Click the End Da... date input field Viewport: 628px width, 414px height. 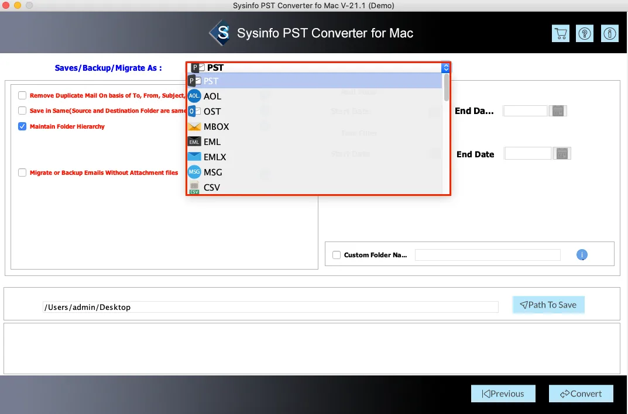525,111
